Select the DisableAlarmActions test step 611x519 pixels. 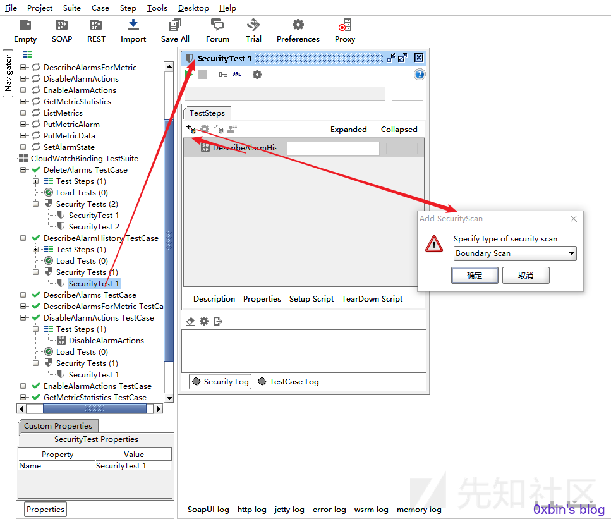tap(106, 341)
